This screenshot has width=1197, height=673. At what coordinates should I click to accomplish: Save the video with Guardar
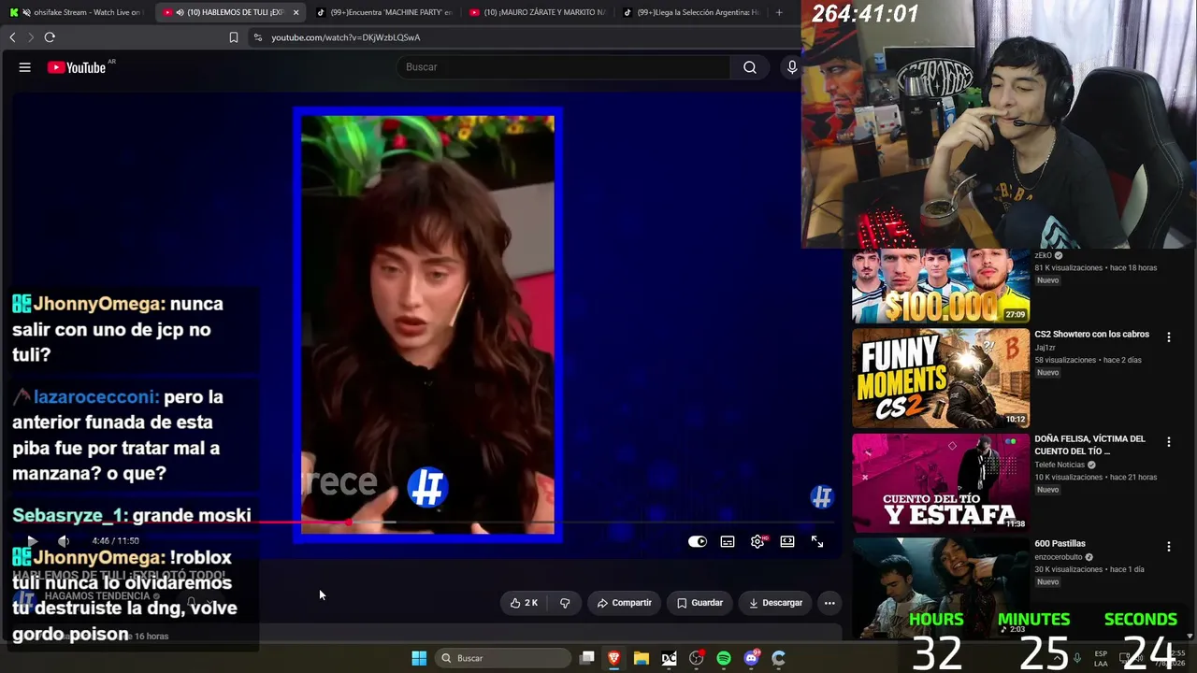699,603
